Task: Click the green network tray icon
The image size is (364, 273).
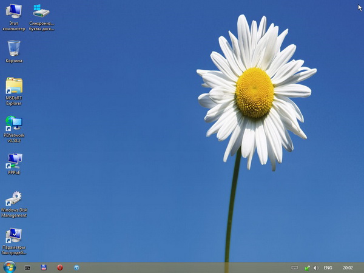Action: click(308, 268)
